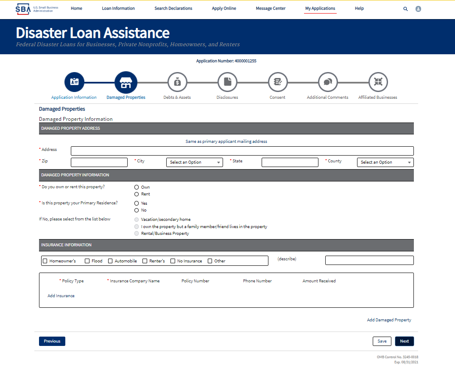This screenshot has height=379, width=455.
Task: Select the Rent radio button
Action: 137,194
